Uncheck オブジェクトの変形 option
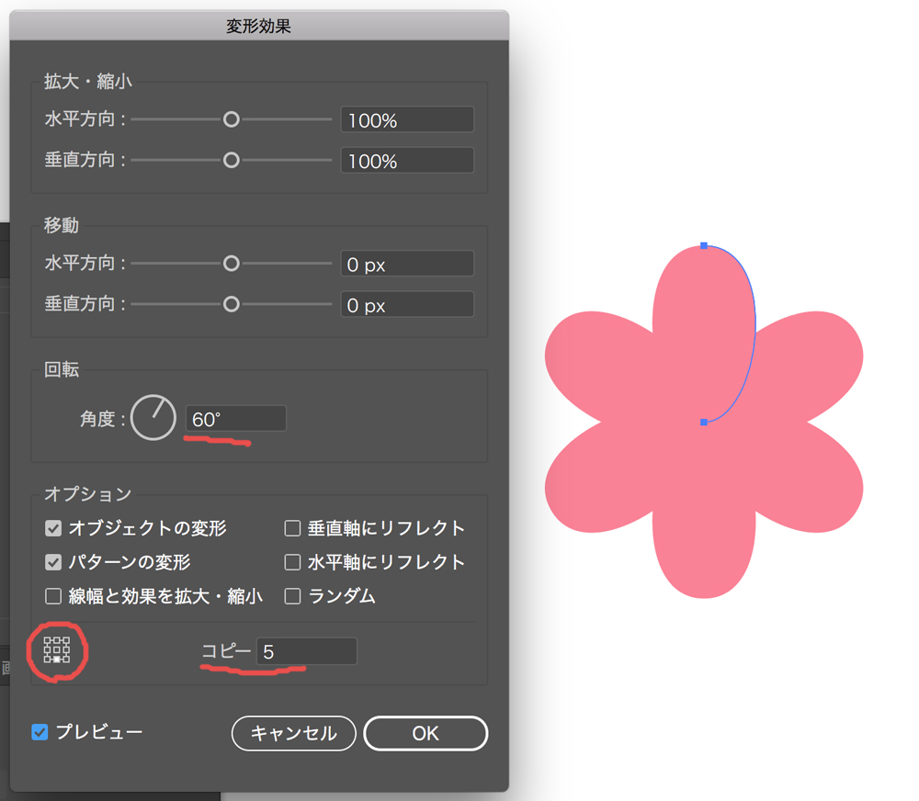 pos(52,528)
